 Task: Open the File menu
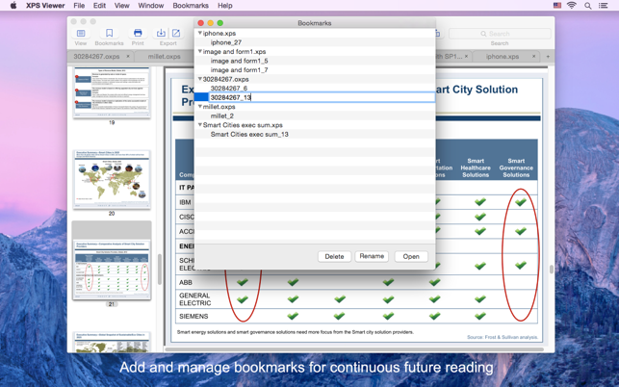point(79,6)
